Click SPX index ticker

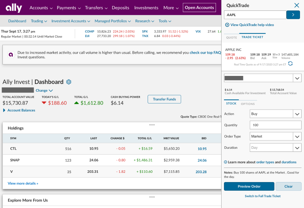[145, 31]
